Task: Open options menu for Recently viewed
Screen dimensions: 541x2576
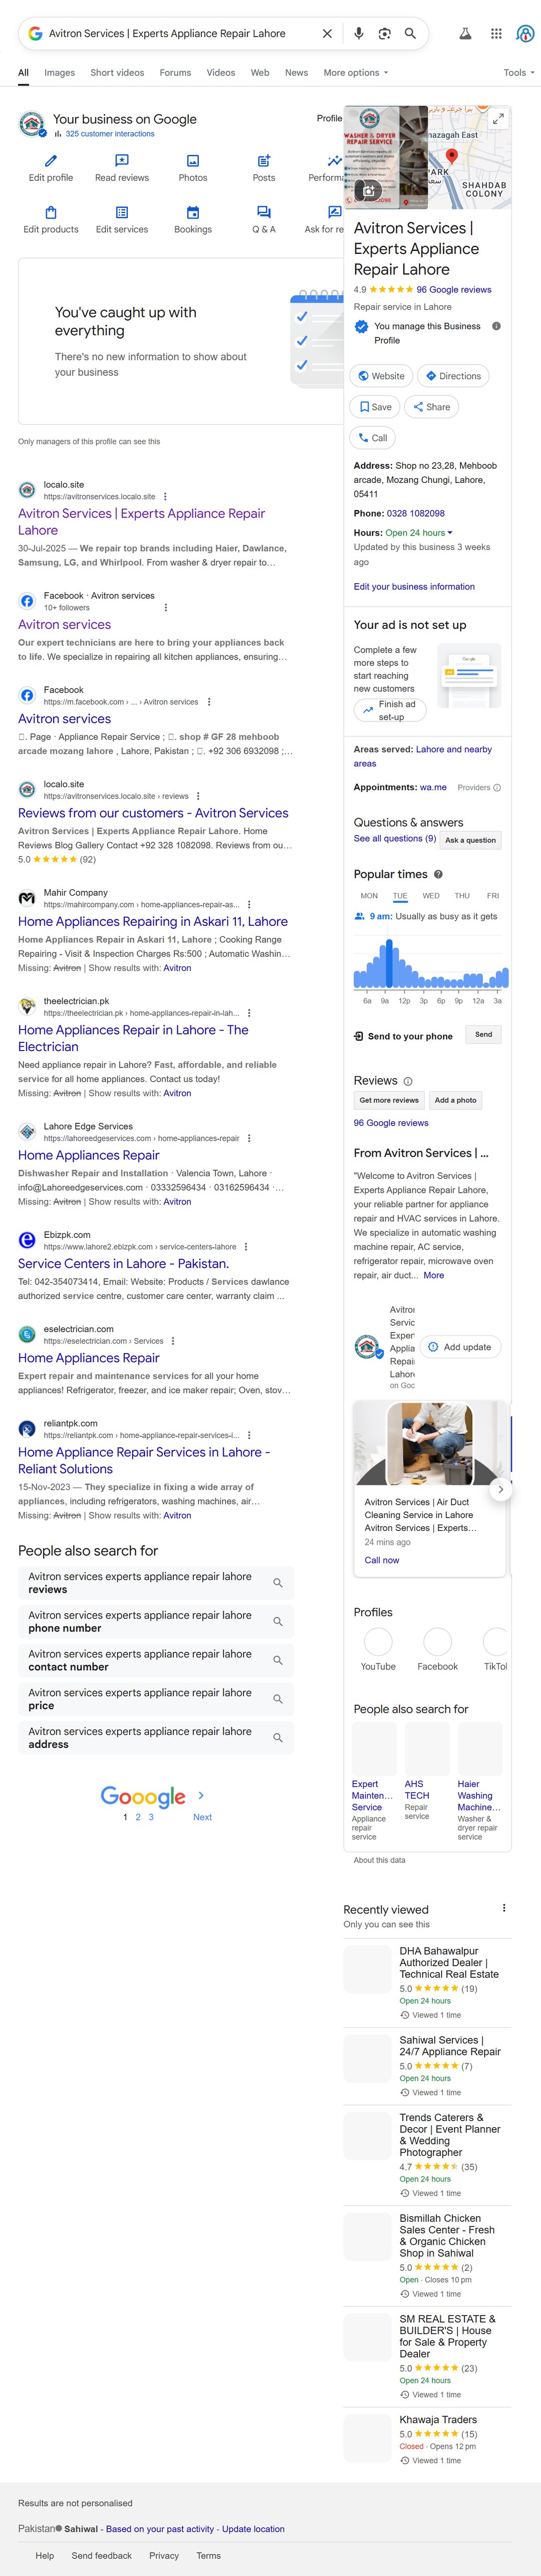Action: coord(503,1908)
